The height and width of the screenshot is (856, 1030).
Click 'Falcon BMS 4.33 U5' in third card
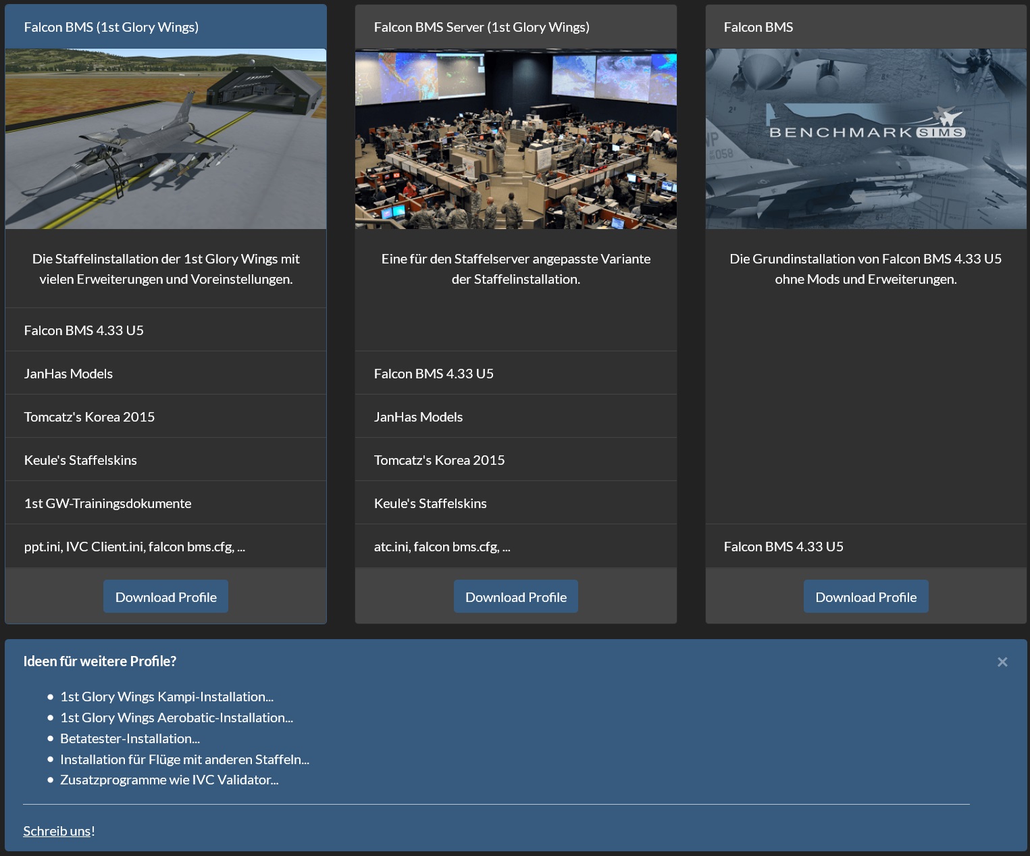(x=866, y=546)
